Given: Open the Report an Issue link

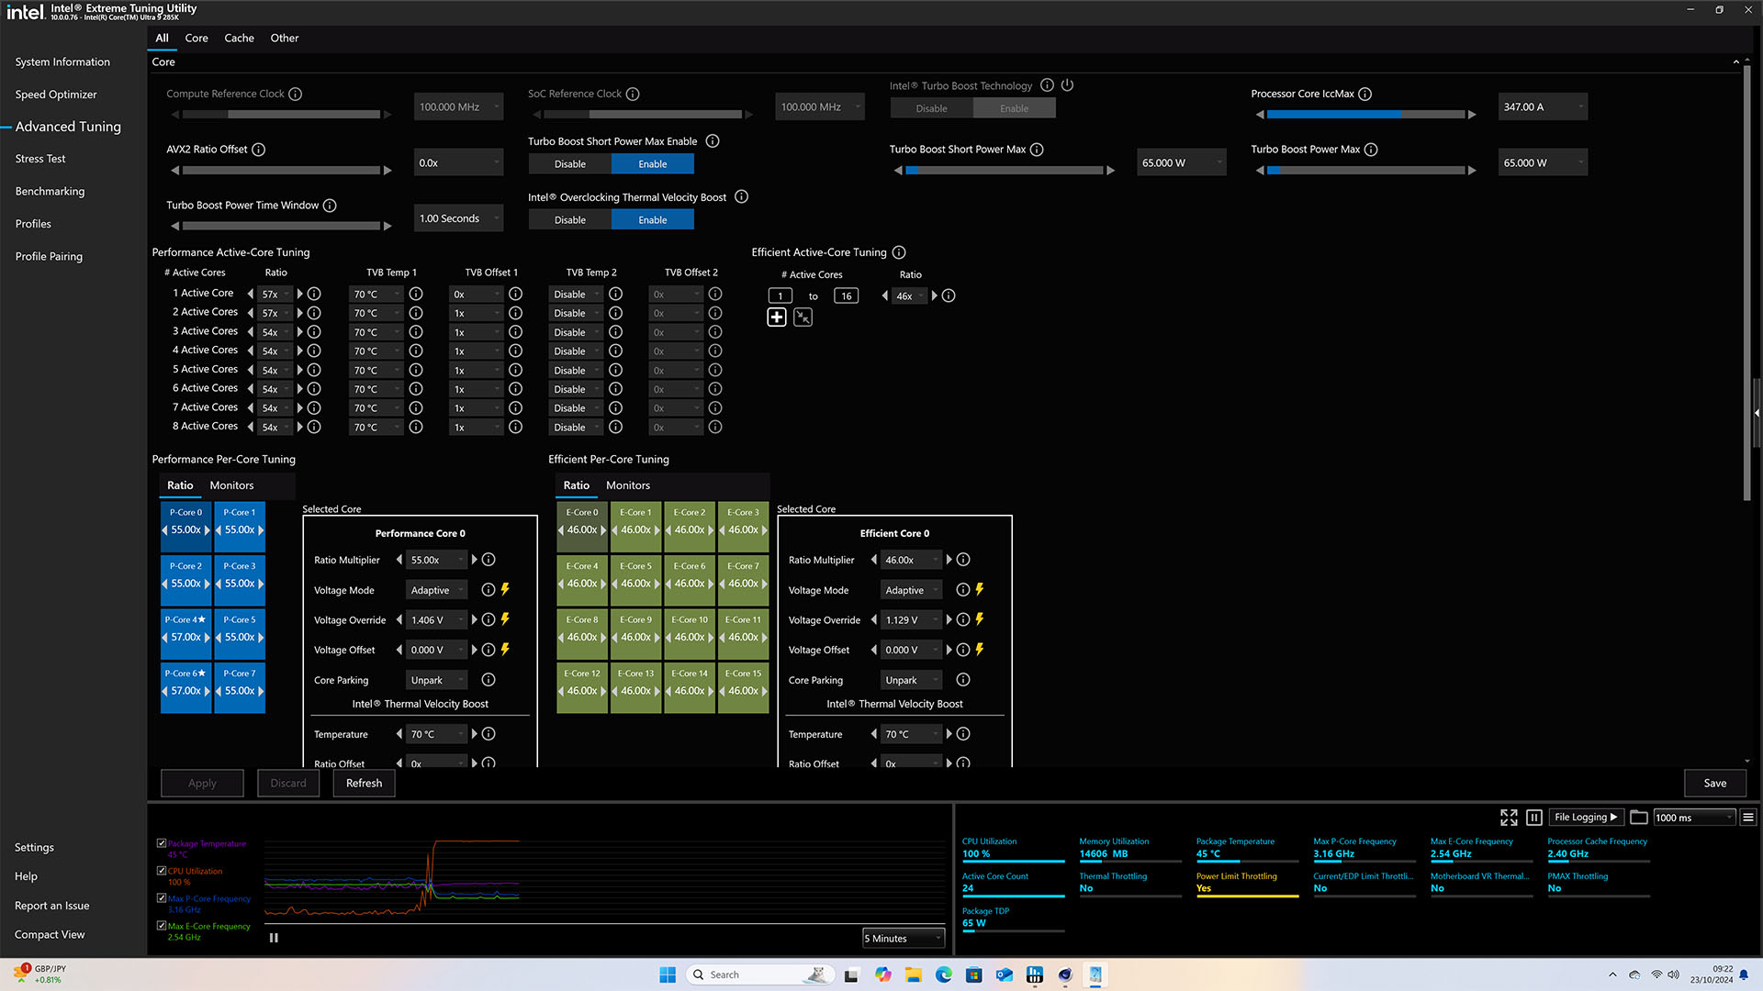Looking at the screenshot, I should click(x=52, y=906).
